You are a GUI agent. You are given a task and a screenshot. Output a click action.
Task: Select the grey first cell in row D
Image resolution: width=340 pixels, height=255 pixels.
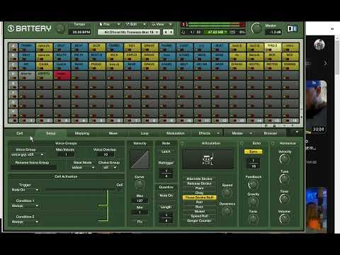pyautogui.click(x=27, y=76)
